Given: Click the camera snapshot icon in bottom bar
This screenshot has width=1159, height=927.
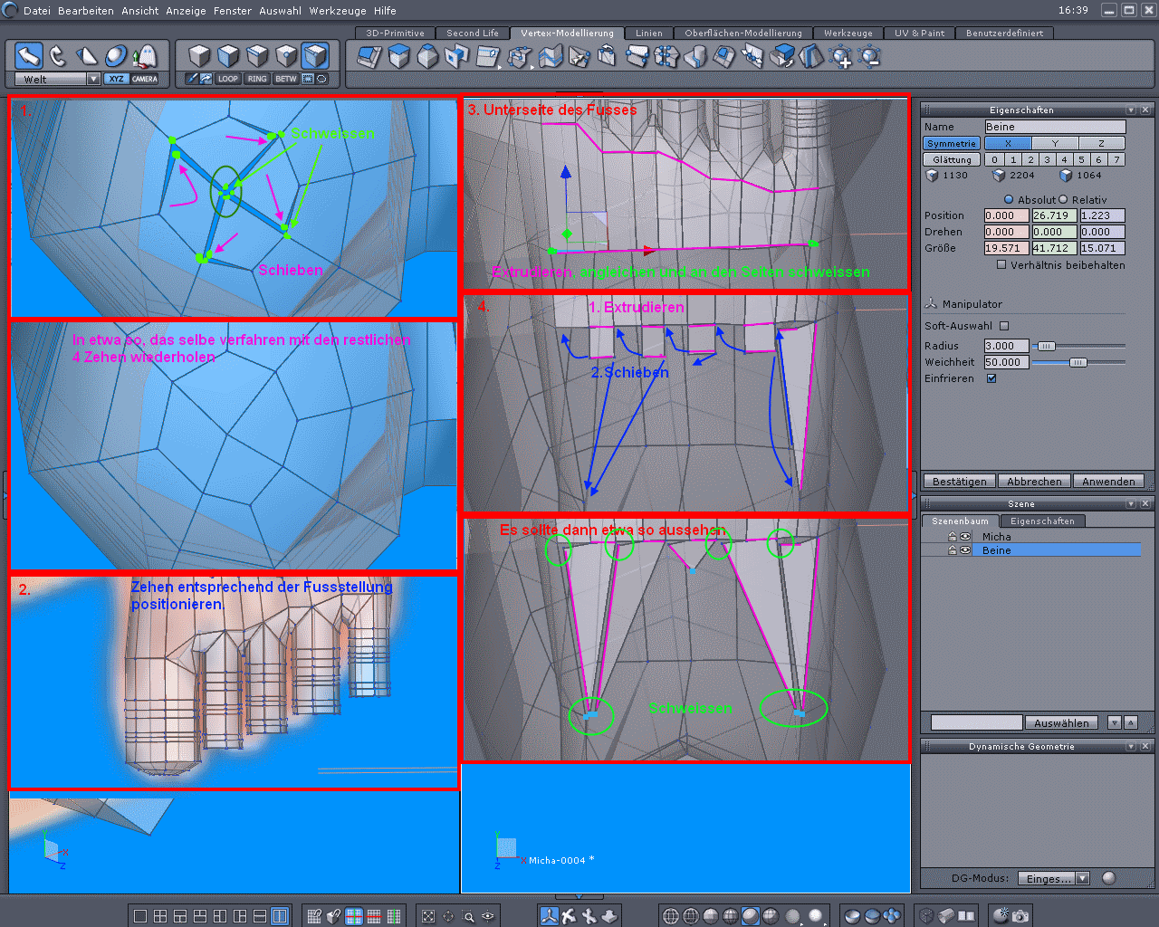Looking at the screenshot, I should point(1020,916).
